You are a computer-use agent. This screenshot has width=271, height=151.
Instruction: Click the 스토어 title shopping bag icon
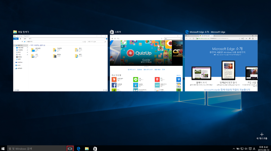tap(112, 32)
